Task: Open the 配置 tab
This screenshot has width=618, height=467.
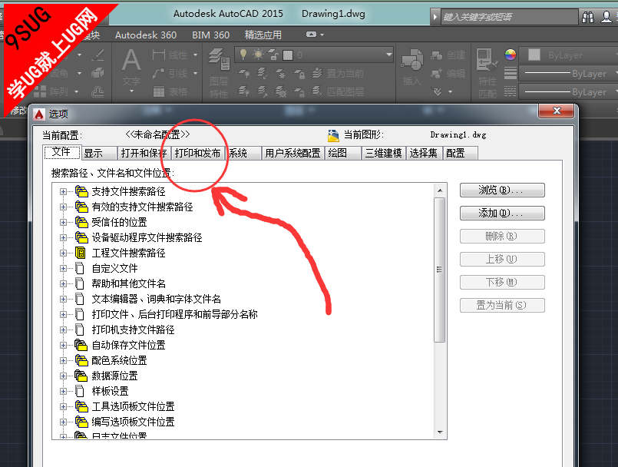Action: [x=460, y=153]
